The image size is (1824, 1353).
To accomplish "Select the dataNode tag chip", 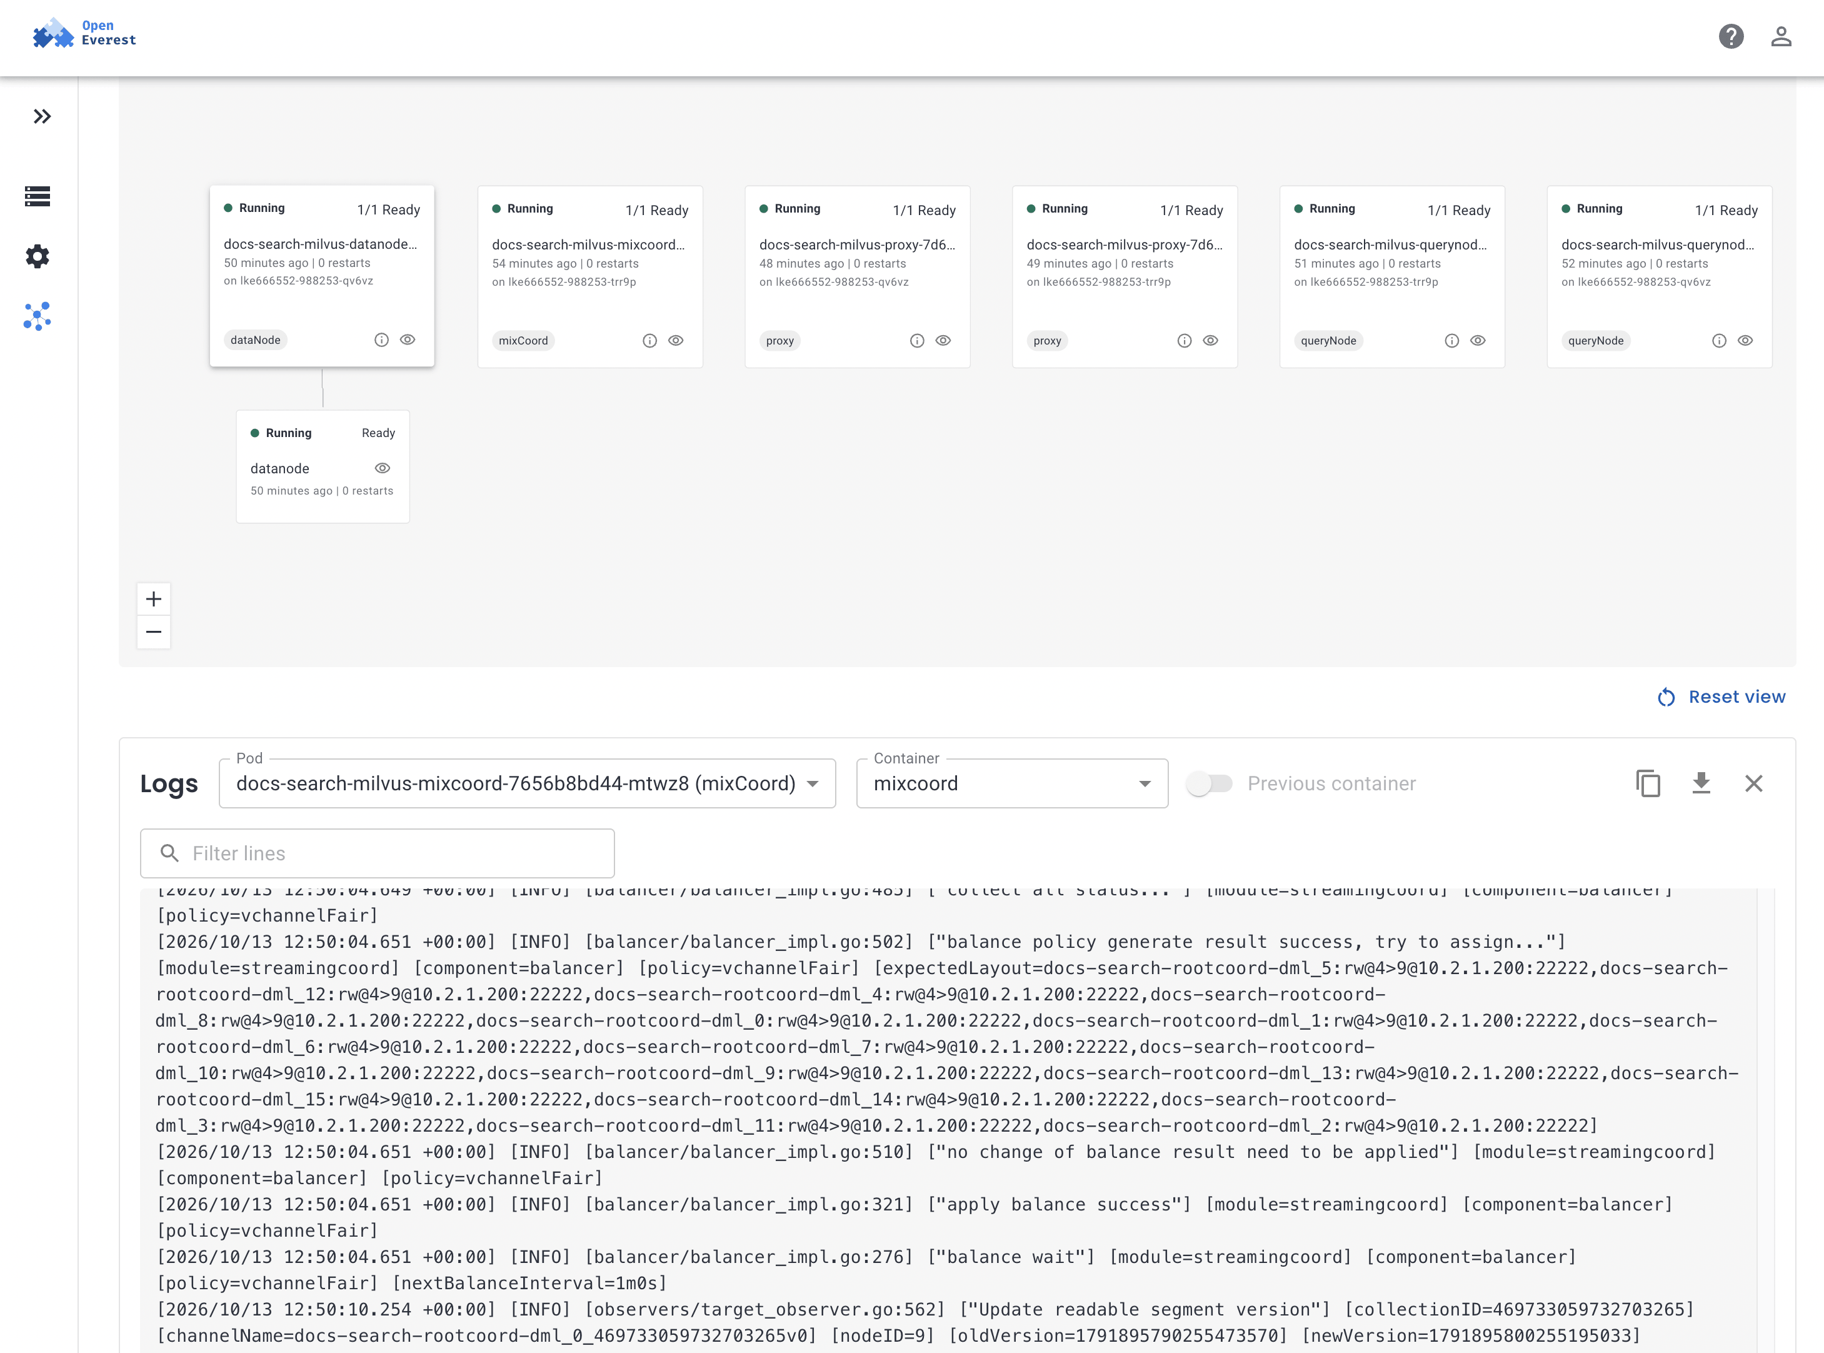I will click(x=256, y=340).
